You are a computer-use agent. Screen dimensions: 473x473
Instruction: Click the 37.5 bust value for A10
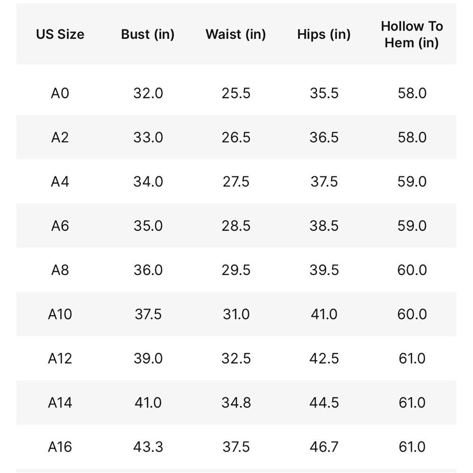[x=148, y=315]
